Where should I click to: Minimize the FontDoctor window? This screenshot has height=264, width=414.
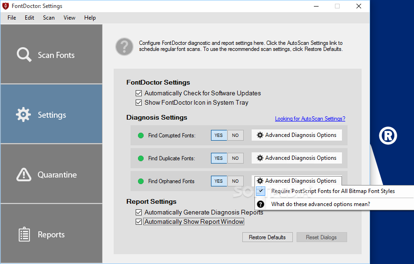(x=316, y=6)
